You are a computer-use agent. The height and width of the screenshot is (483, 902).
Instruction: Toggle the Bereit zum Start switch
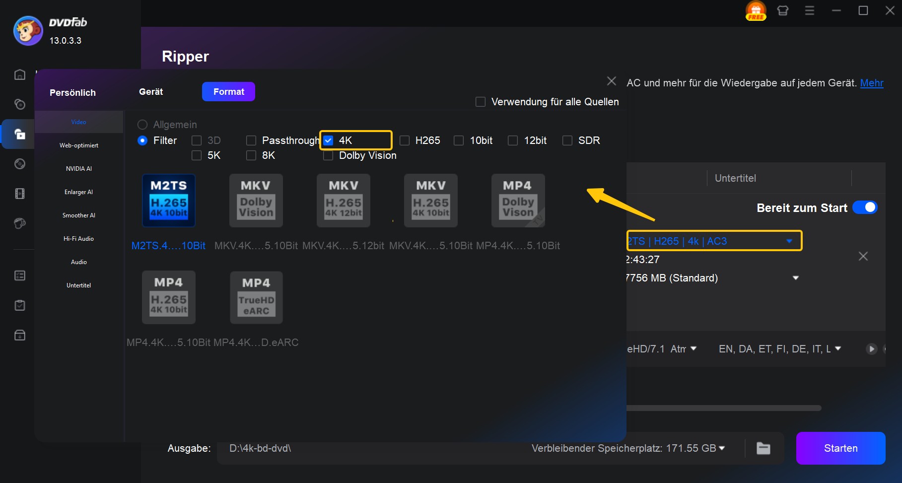[x=865, y=207]
